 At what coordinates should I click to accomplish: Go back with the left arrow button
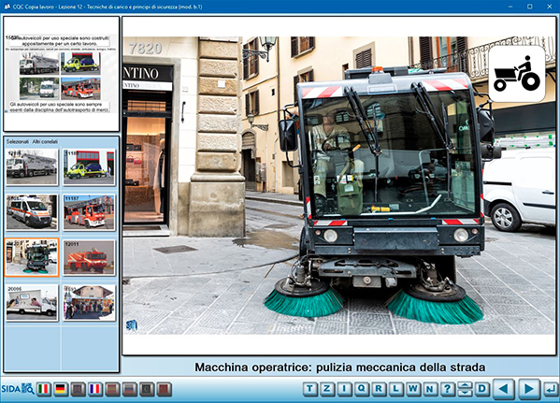pos(504,389)
